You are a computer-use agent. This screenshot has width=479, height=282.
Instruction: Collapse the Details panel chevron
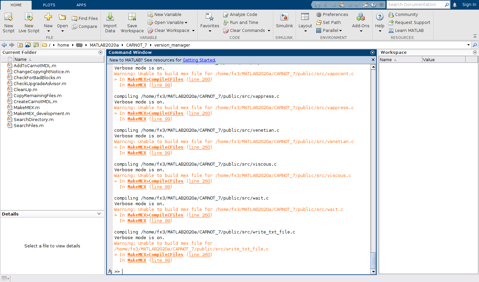pyautogui.click(x=99, y=214)
